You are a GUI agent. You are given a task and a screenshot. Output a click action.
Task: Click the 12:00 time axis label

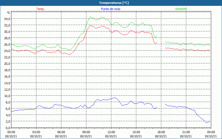click(x=111, y=132)
